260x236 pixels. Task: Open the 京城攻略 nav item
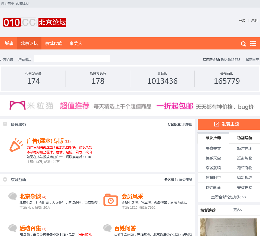pos(54,43)
